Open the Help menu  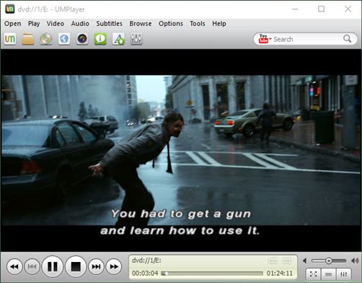[219, 24]
